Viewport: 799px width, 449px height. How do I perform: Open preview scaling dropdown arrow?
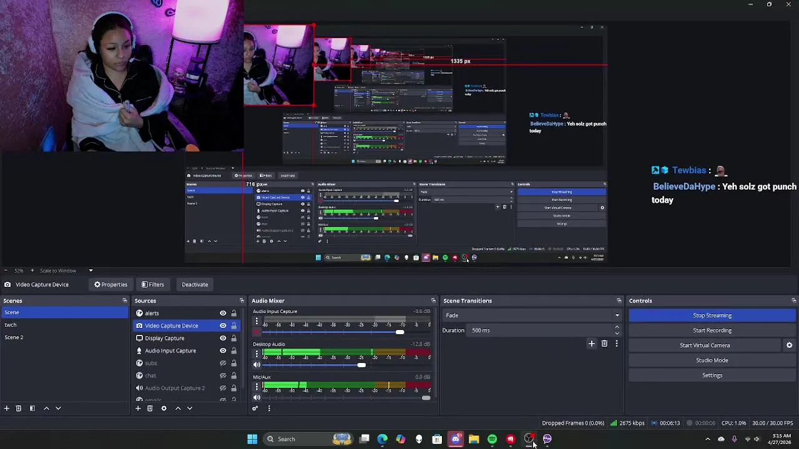[91, 271]
